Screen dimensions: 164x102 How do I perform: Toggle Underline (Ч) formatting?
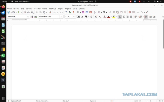point(86,17)
